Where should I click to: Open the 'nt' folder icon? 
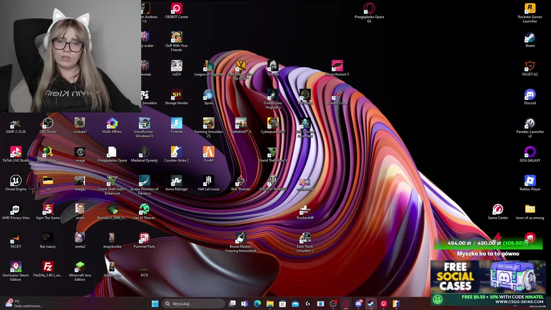pos(48,184)
